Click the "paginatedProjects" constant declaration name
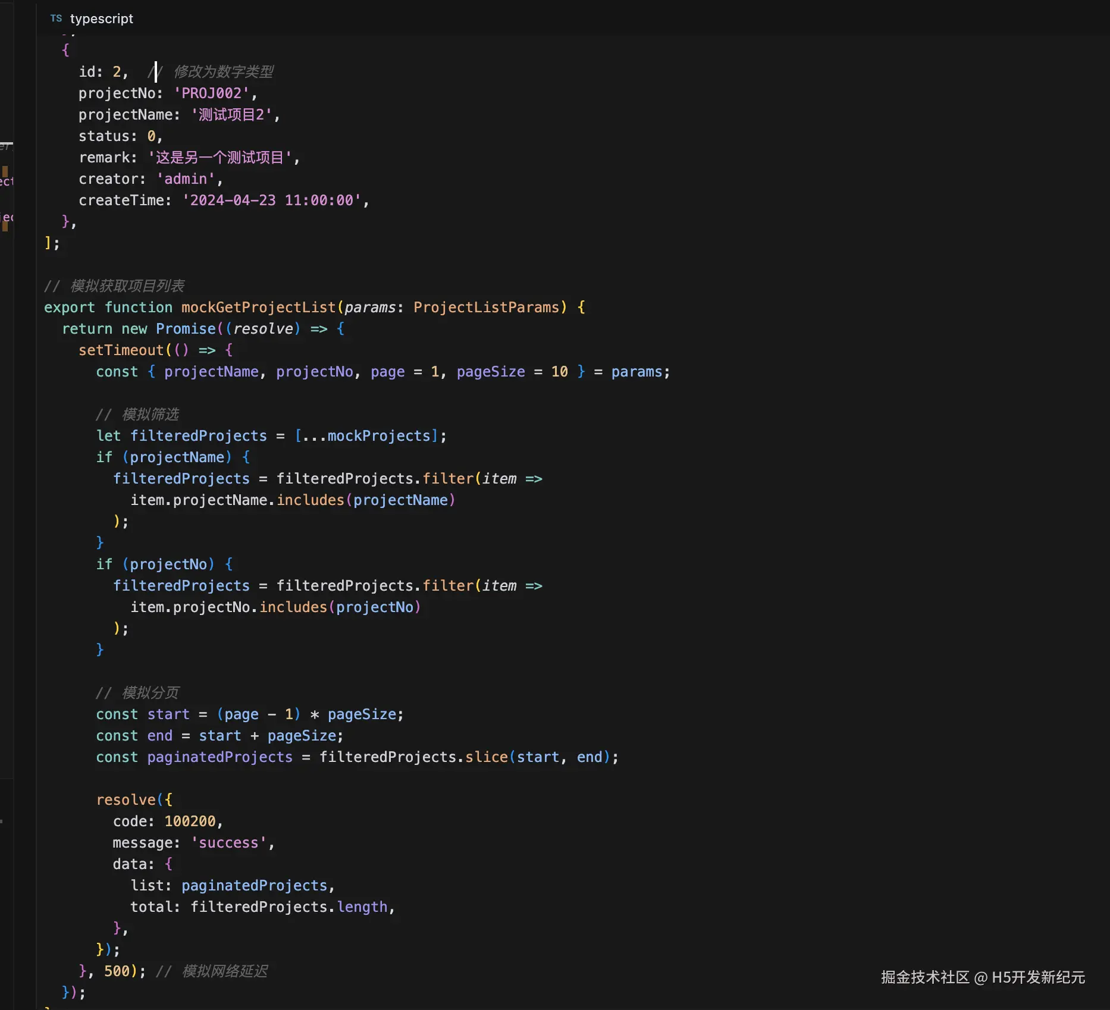The height and width of the screenshot is (1010, 1110). 220,757
